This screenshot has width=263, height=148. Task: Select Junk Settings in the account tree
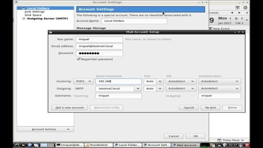[x=35, y=12]
